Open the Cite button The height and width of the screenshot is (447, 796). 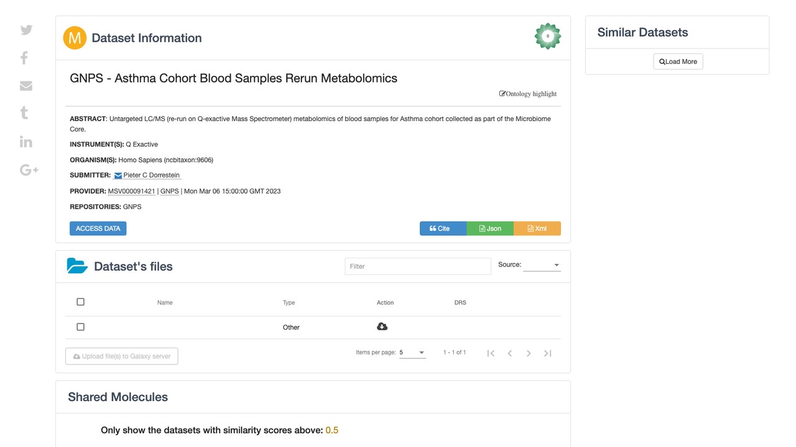(x=443, y=228)
